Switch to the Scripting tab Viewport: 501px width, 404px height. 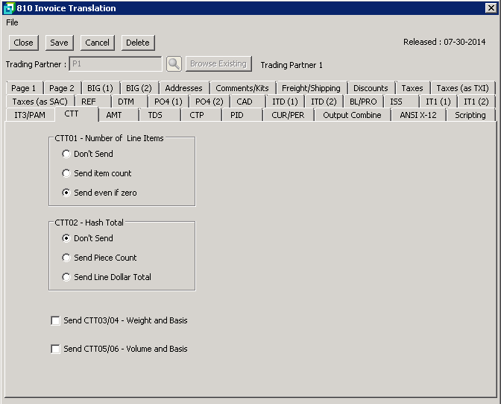click(x=470, y=115)
